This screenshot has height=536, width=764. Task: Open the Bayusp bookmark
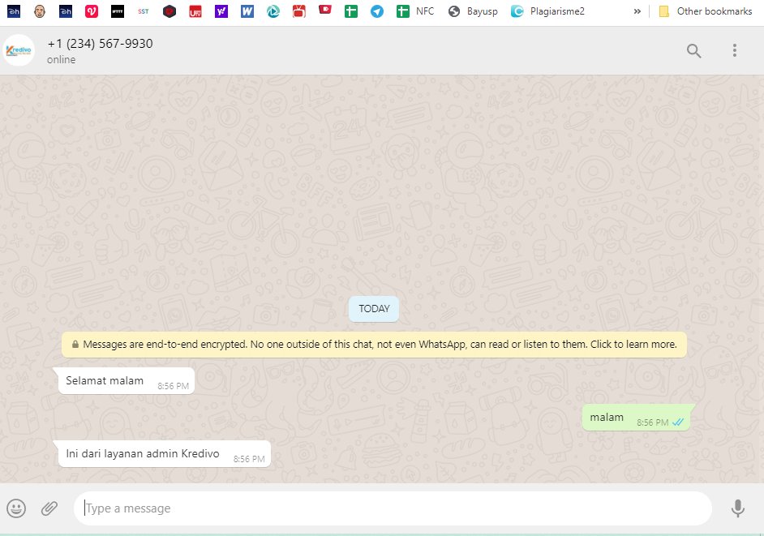(x=473, y=11)
